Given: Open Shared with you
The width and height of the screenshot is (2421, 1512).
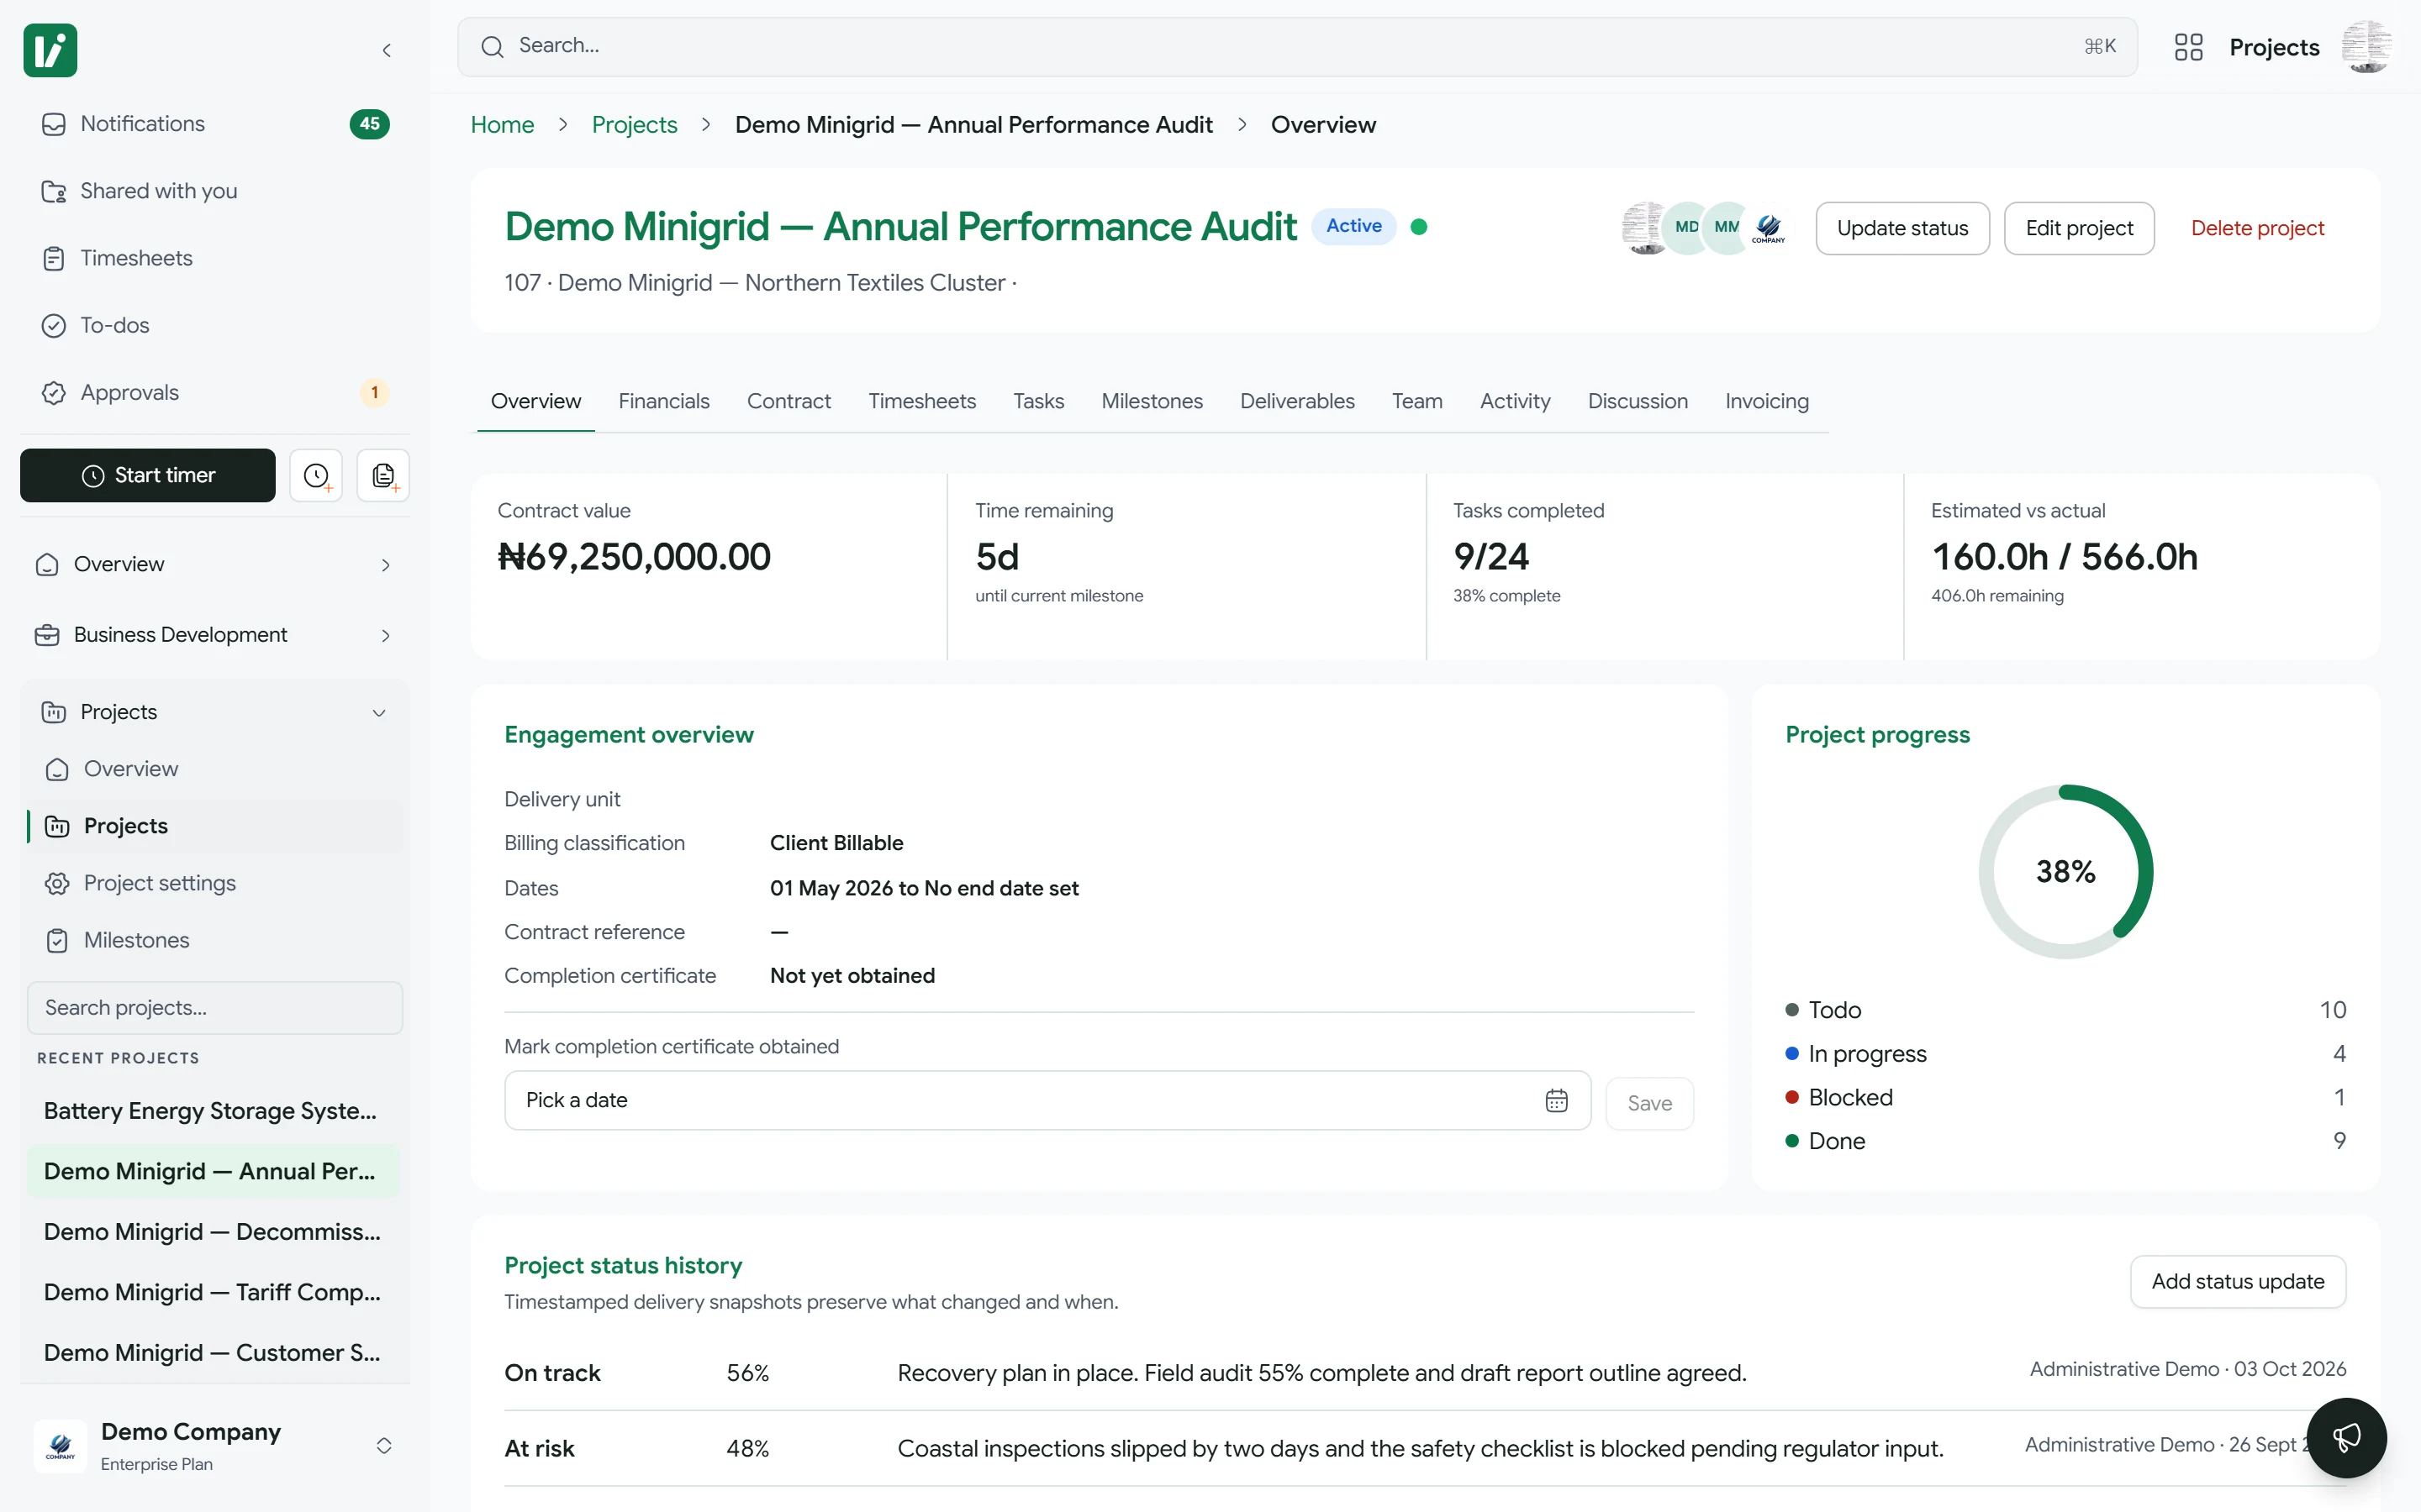Looking at the screenshot, I should (215, 191).
